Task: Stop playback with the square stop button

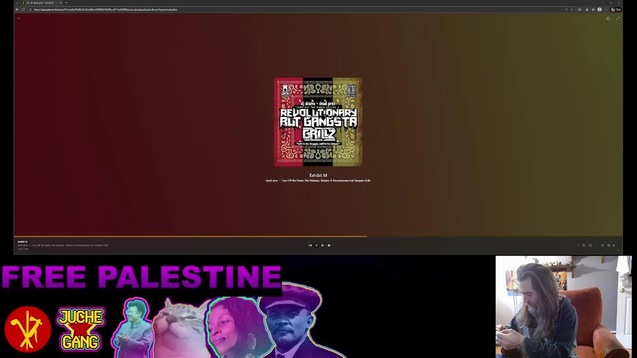Action: (x=329, y=245)
